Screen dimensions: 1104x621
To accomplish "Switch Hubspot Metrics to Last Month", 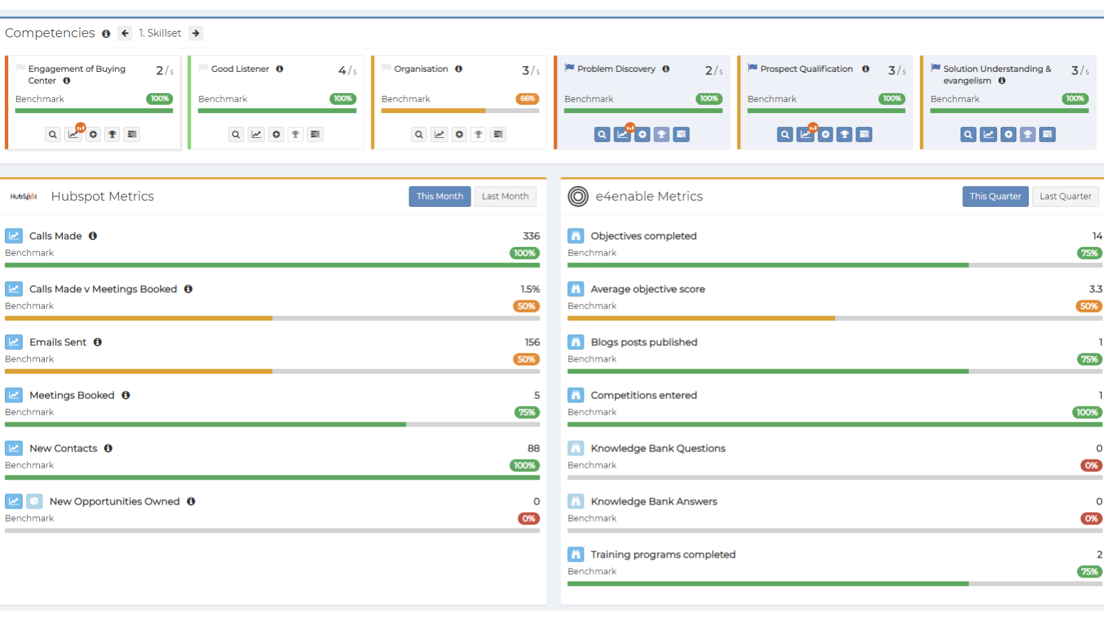I will [505, 196].
